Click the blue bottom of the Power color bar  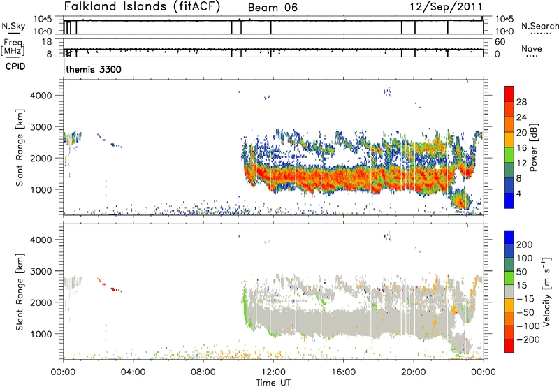coord(509,200)
